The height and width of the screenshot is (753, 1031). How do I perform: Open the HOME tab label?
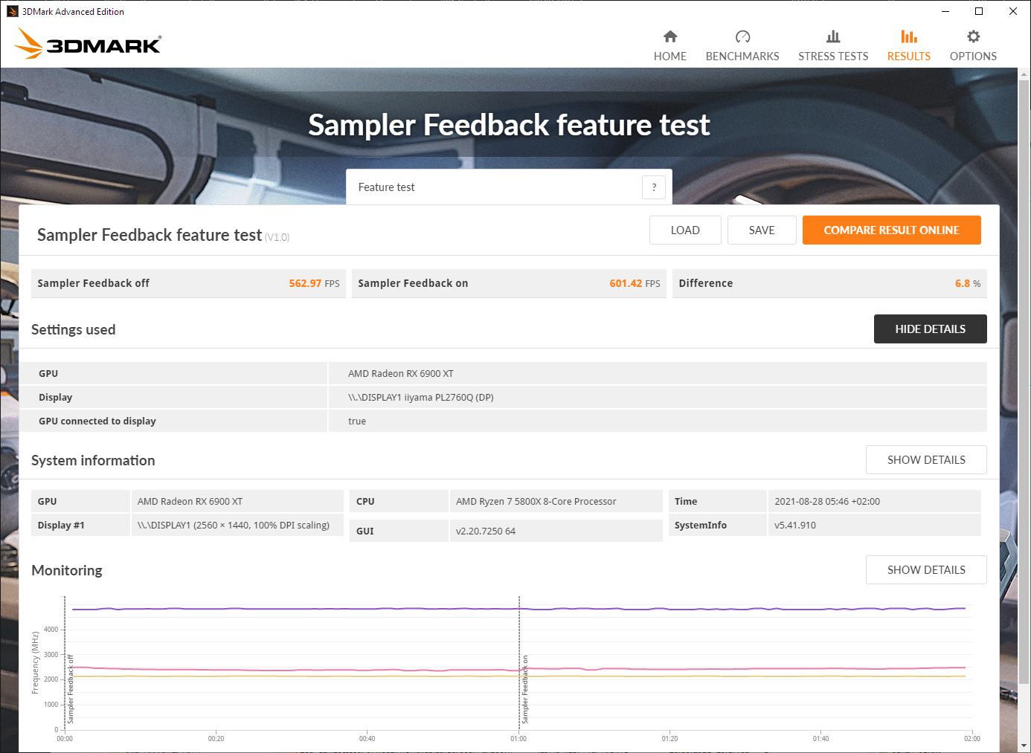670,56
